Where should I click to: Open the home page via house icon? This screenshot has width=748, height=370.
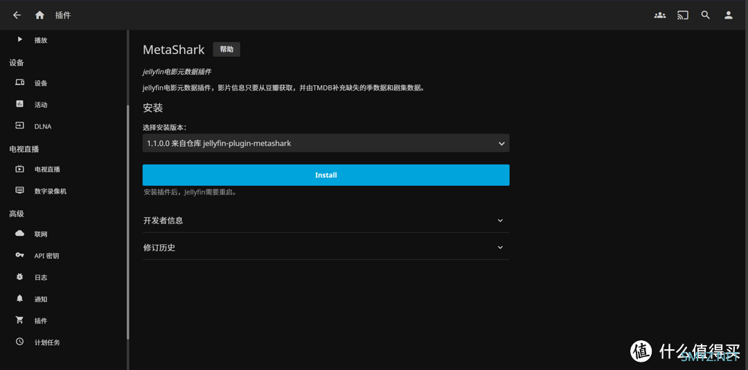(x=39, y=15)
